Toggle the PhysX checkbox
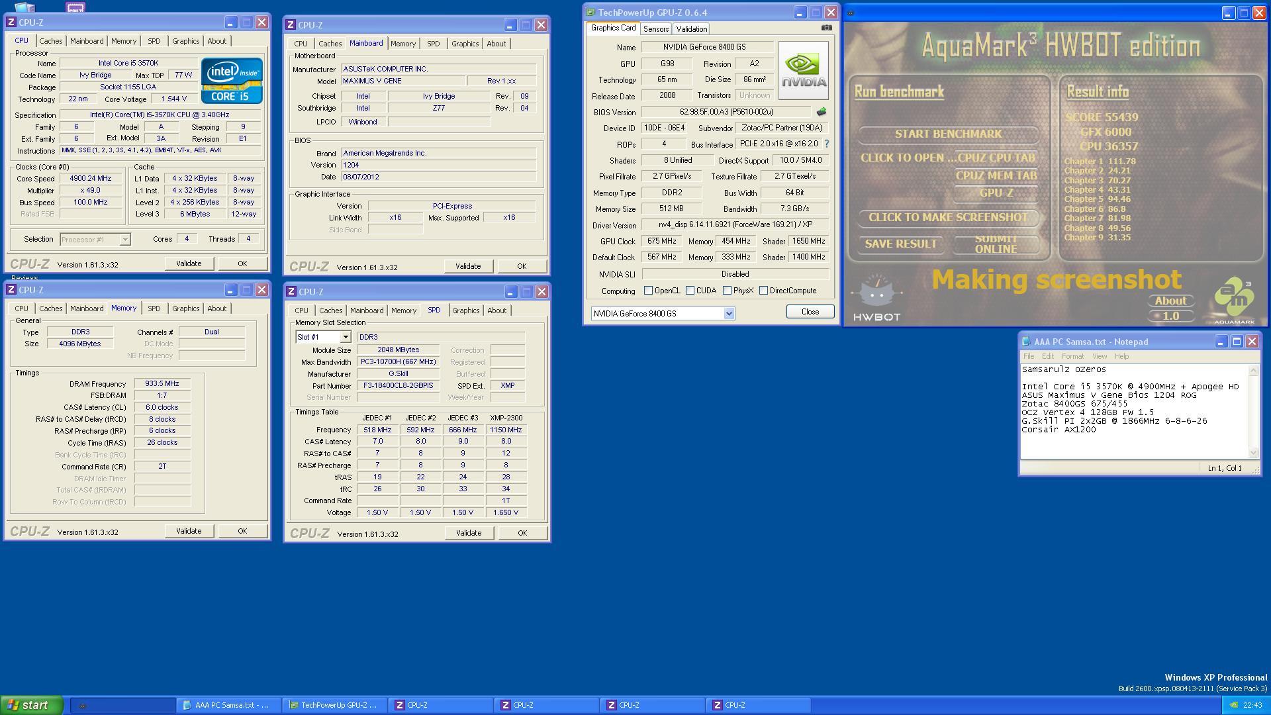 tap(728, 291)
